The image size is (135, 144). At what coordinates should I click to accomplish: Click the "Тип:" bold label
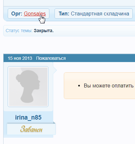(x=64, y=14)
